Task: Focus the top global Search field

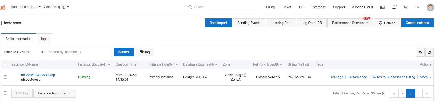Action: [x=222, y=7]
